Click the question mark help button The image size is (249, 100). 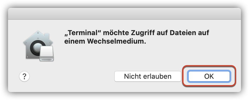[24, 76]
